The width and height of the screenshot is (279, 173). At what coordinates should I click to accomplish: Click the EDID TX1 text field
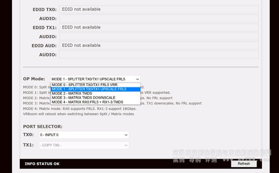point(158,27)
